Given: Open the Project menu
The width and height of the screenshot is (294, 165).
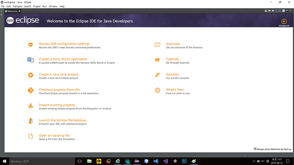Looking at the screenshot, I should [37, 7].
